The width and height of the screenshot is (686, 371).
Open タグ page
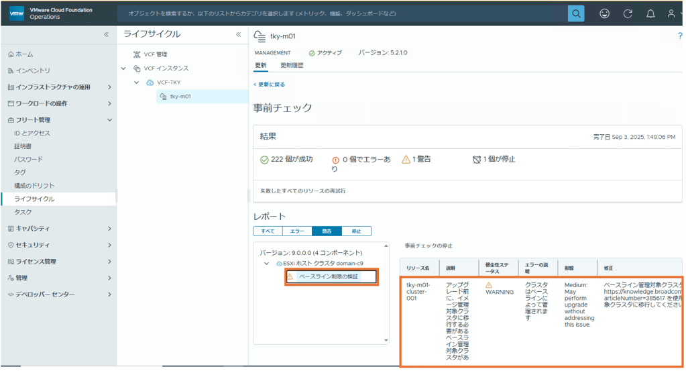point(19,172)
